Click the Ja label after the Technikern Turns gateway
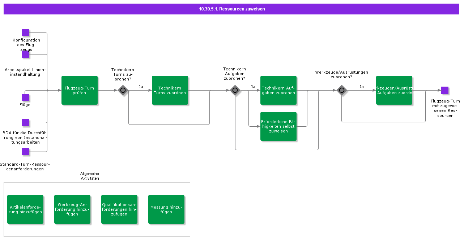 pyautogui.click(x=141, y=87)
